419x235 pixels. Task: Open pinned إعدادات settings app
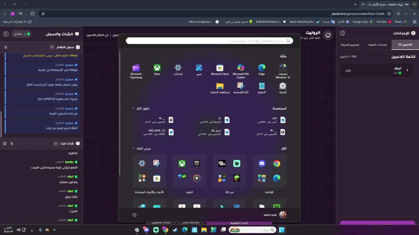point(178,70)
